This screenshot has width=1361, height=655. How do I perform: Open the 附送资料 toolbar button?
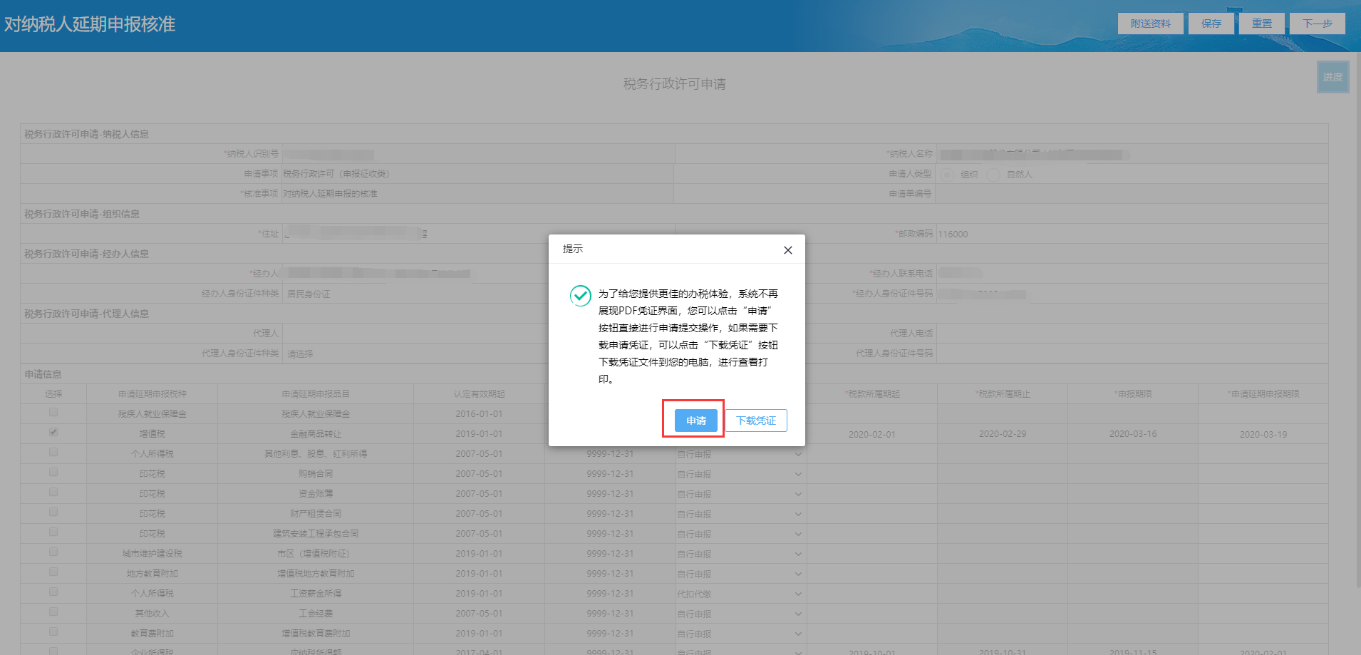(1151, 24)
